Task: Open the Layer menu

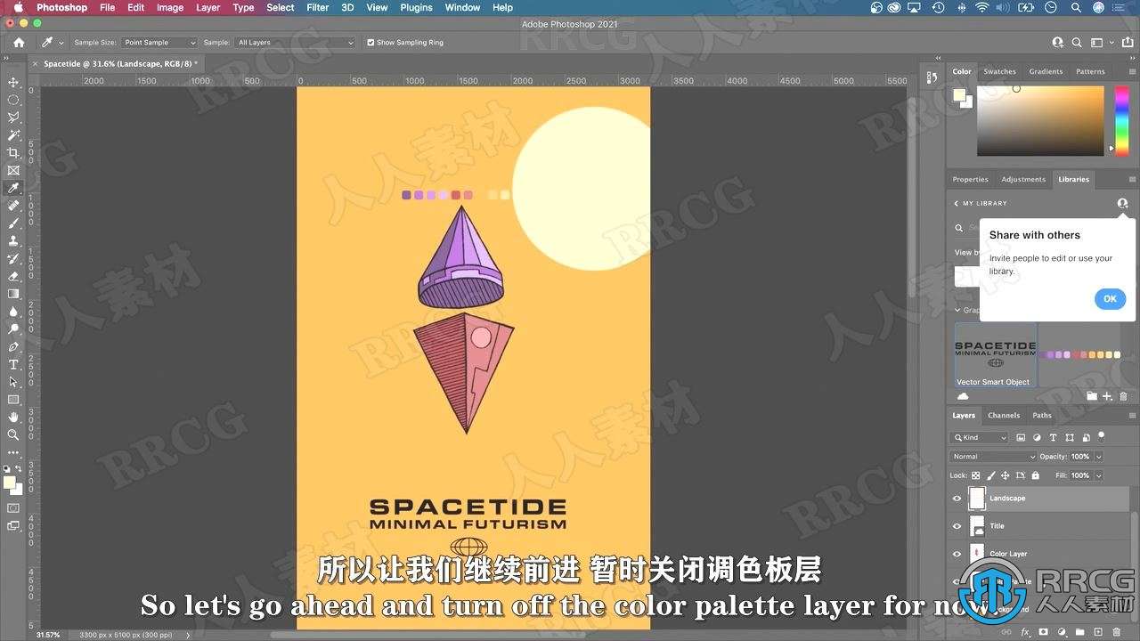Action: (208, 7)
